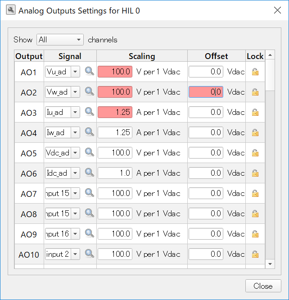Click the scrollbar down arrow
This screenshot has height=300, width=289.
270,264
